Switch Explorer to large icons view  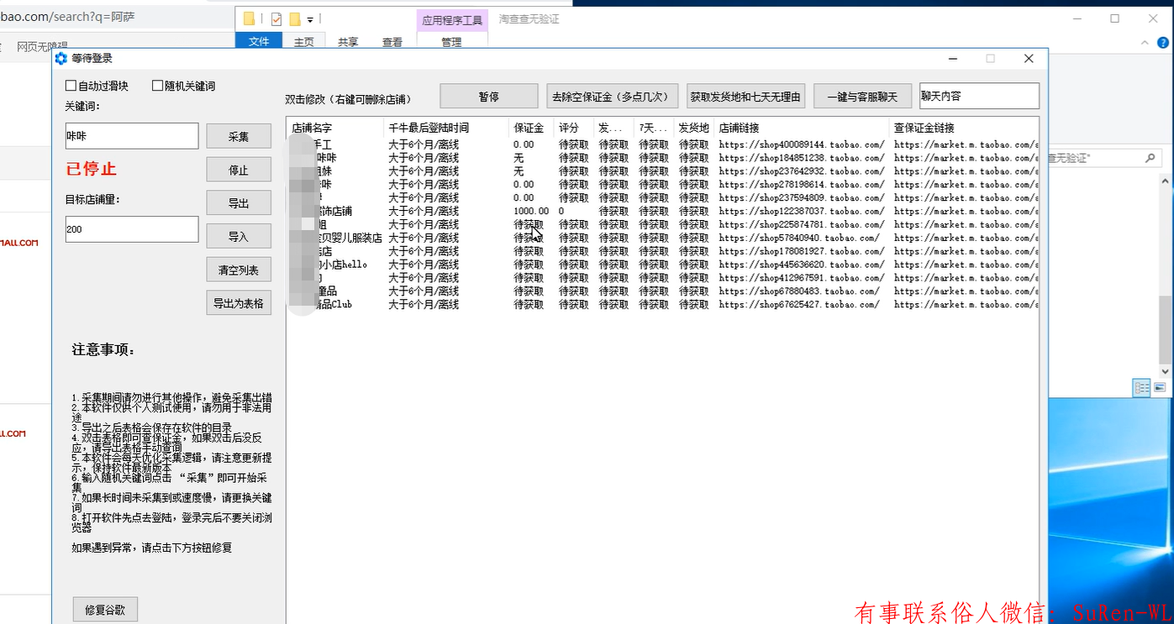(x=1160, y=387)
